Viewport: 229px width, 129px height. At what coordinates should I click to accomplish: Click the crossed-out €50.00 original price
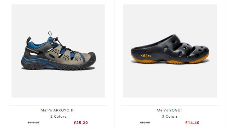145,123
